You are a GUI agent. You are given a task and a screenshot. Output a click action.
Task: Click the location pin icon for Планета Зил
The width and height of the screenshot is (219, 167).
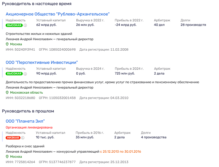[x=7, y=157]
